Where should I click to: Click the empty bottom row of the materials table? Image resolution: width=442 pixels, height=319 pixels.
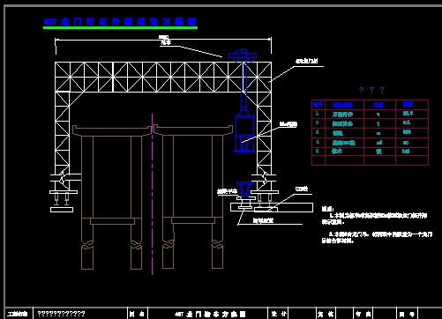370,160
